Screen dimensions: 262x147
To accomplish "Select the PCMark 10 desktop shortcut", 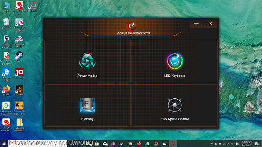I will 19,73.
